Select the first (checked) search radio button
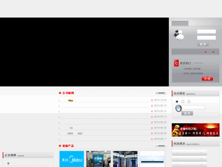 point(177,102)
